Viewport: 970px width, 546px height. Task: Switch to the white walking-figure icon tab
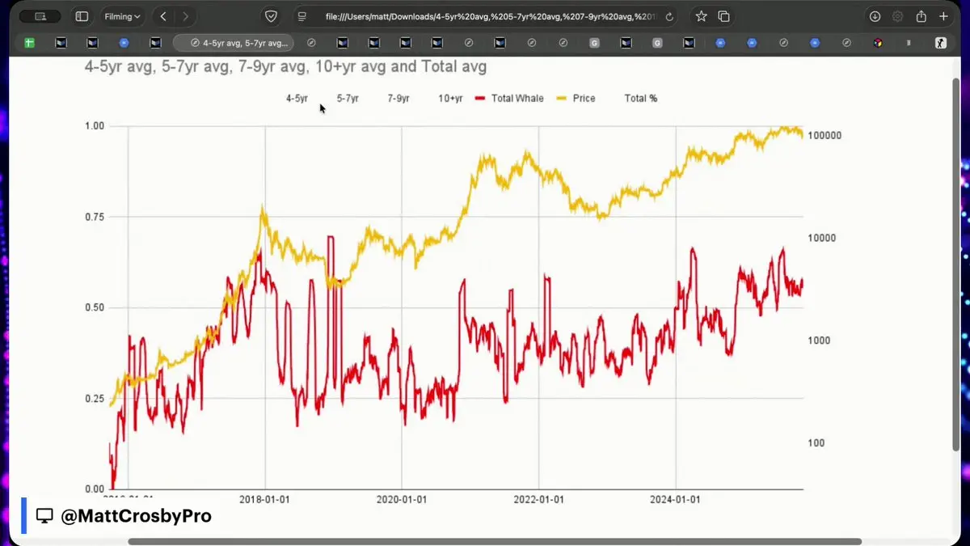(941, 43)
